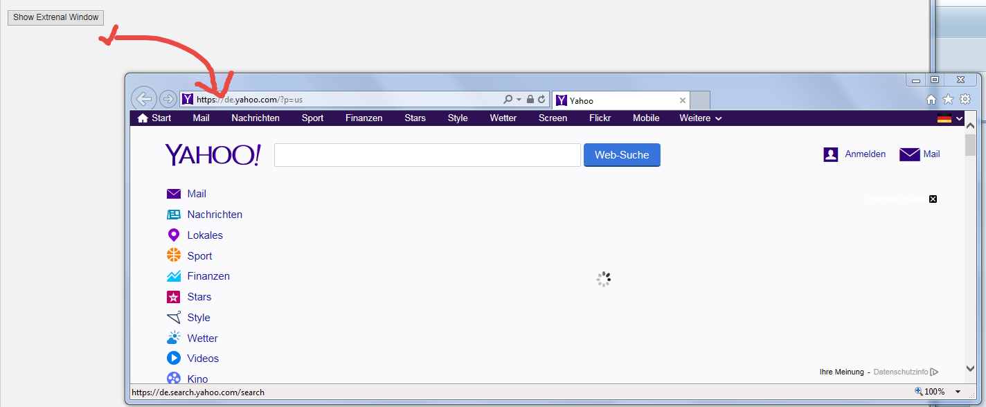Click the address bar search magnifier
This screenshot has height=407, width=986.
click(x=508, y=100)
